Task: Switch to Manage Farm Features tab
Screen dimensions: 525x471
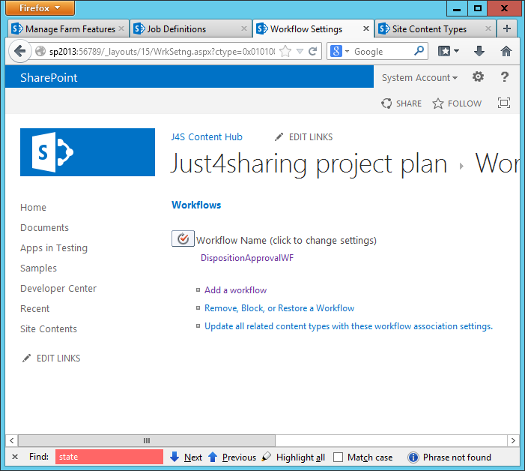Action: (x=68, y=29)
